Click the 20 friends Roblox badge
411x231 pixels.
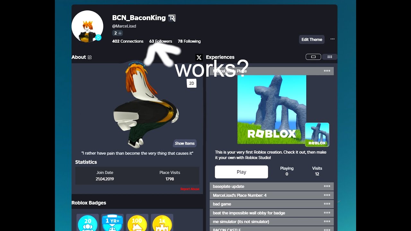tap(88, 223)
